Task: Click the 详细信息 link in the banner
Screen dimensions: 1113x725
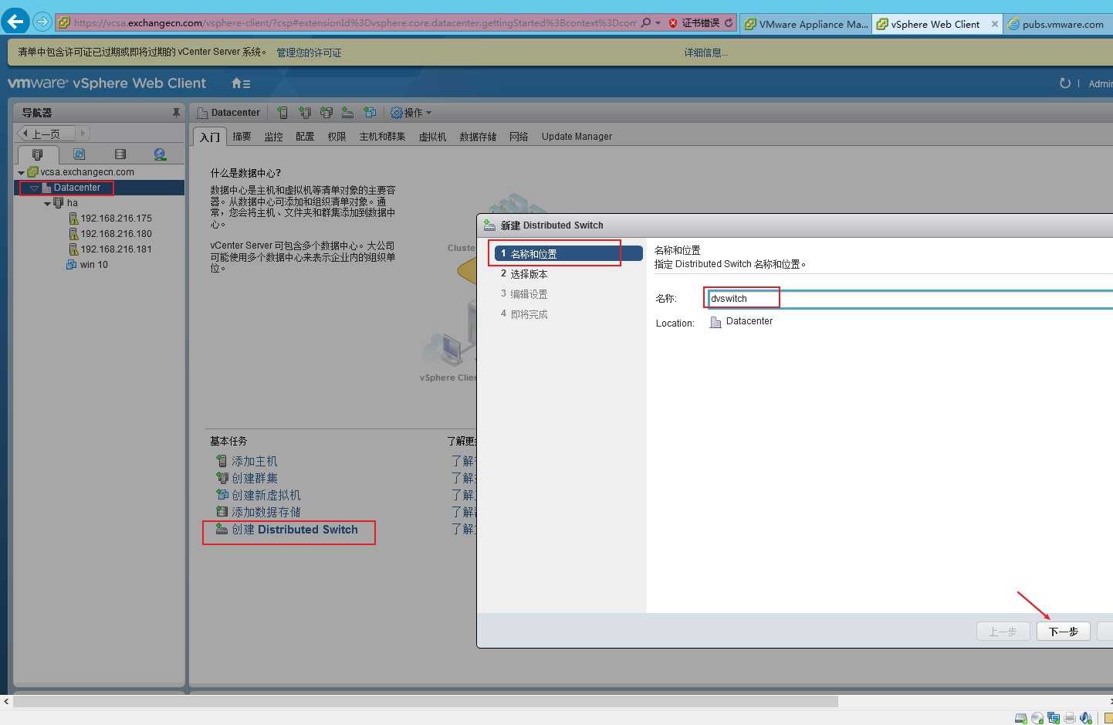Action: point(706,53)
